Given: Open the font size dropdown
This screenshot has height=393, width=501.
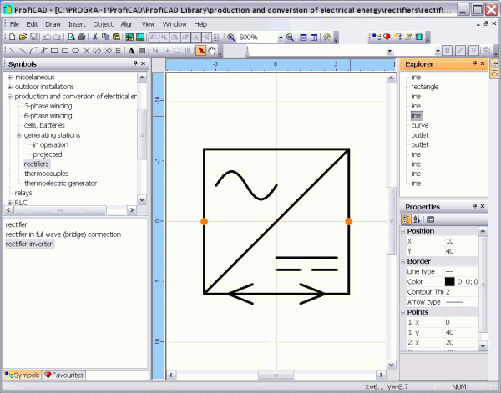Looking at the screenshot, I should point(438,51).
